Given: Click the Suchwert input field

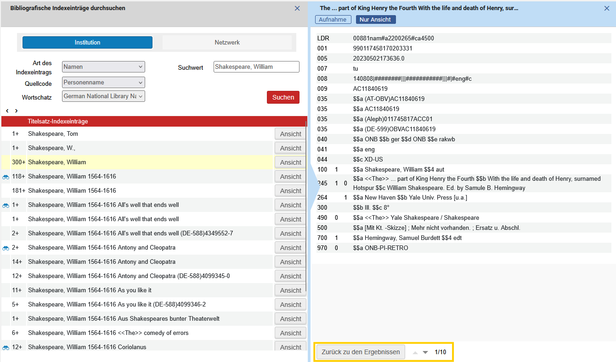Looking at the screenshot, I should coord(256,67).
